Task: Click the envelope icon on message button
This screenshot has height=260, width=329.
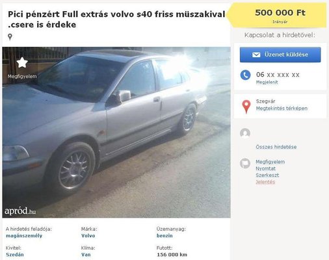Action: [x=256, y=55]
